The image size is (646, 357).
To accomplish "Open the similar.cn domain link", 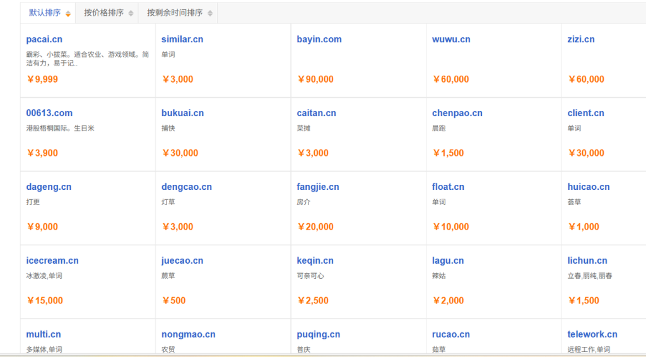I will point(182,39).
